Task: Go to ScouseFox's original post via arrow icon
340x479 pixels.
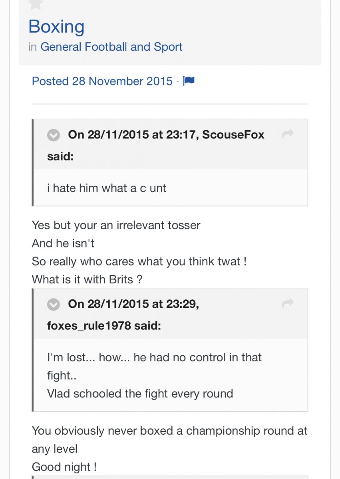Action: [x=288, y=135]
